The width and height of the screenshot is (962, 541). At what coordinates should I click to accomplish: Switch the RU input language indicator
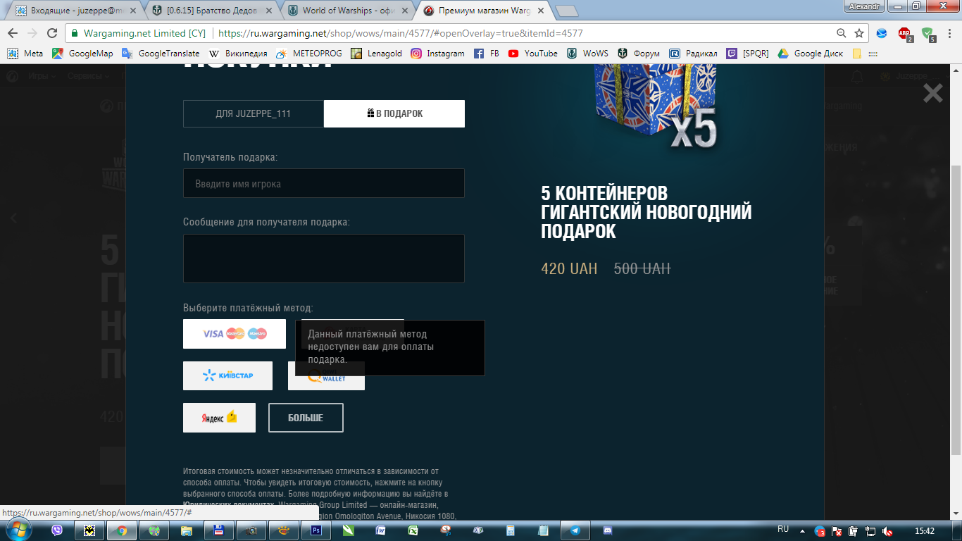tap(783, 529)
